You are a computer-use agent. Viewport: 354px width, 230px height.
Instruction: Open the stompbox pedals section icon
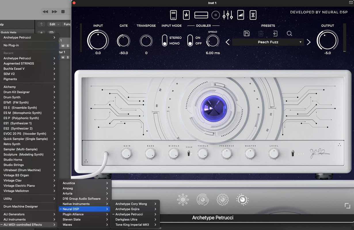pos(173,15)
